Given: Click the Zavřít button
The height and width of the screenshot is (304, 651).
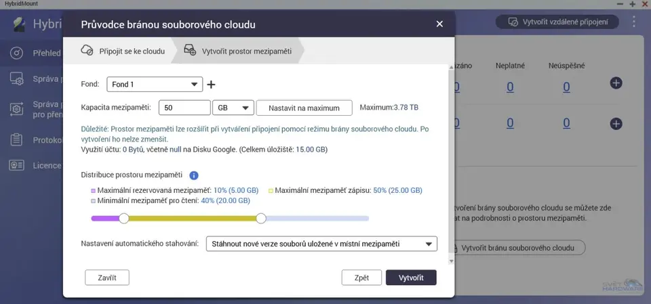Looking at the screenshot, I should click(x=106, y=278).
